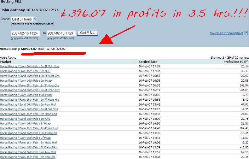Click the Market column header

tap(6, 62)
